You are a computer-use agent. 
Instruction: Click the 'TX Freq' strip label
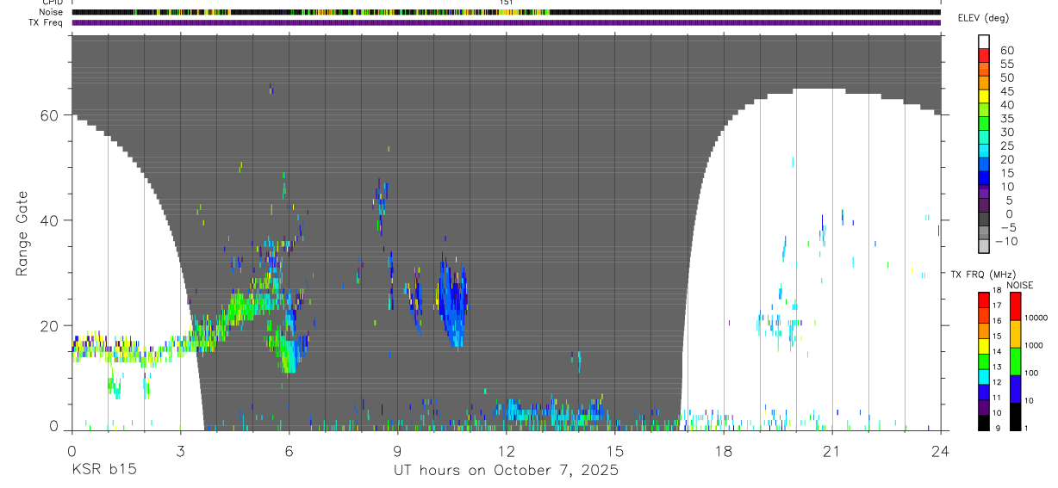[47, 22]
